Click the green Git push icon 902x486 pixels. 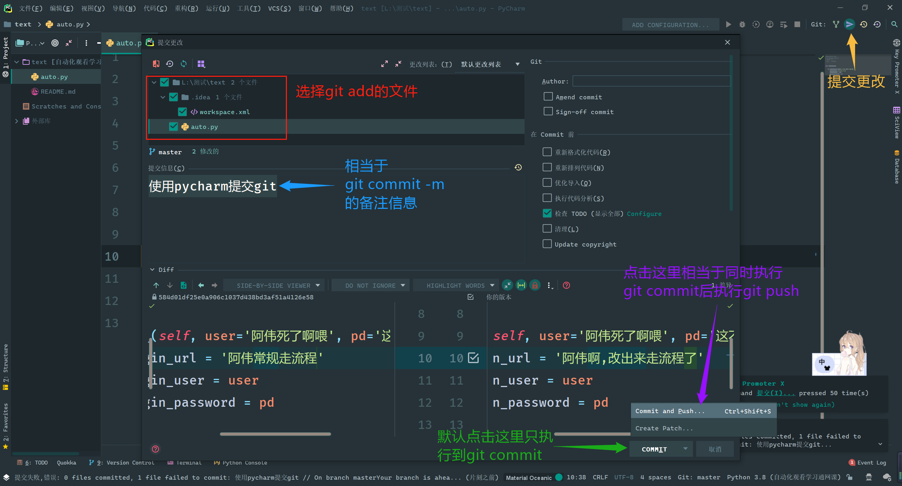[849, 24]
